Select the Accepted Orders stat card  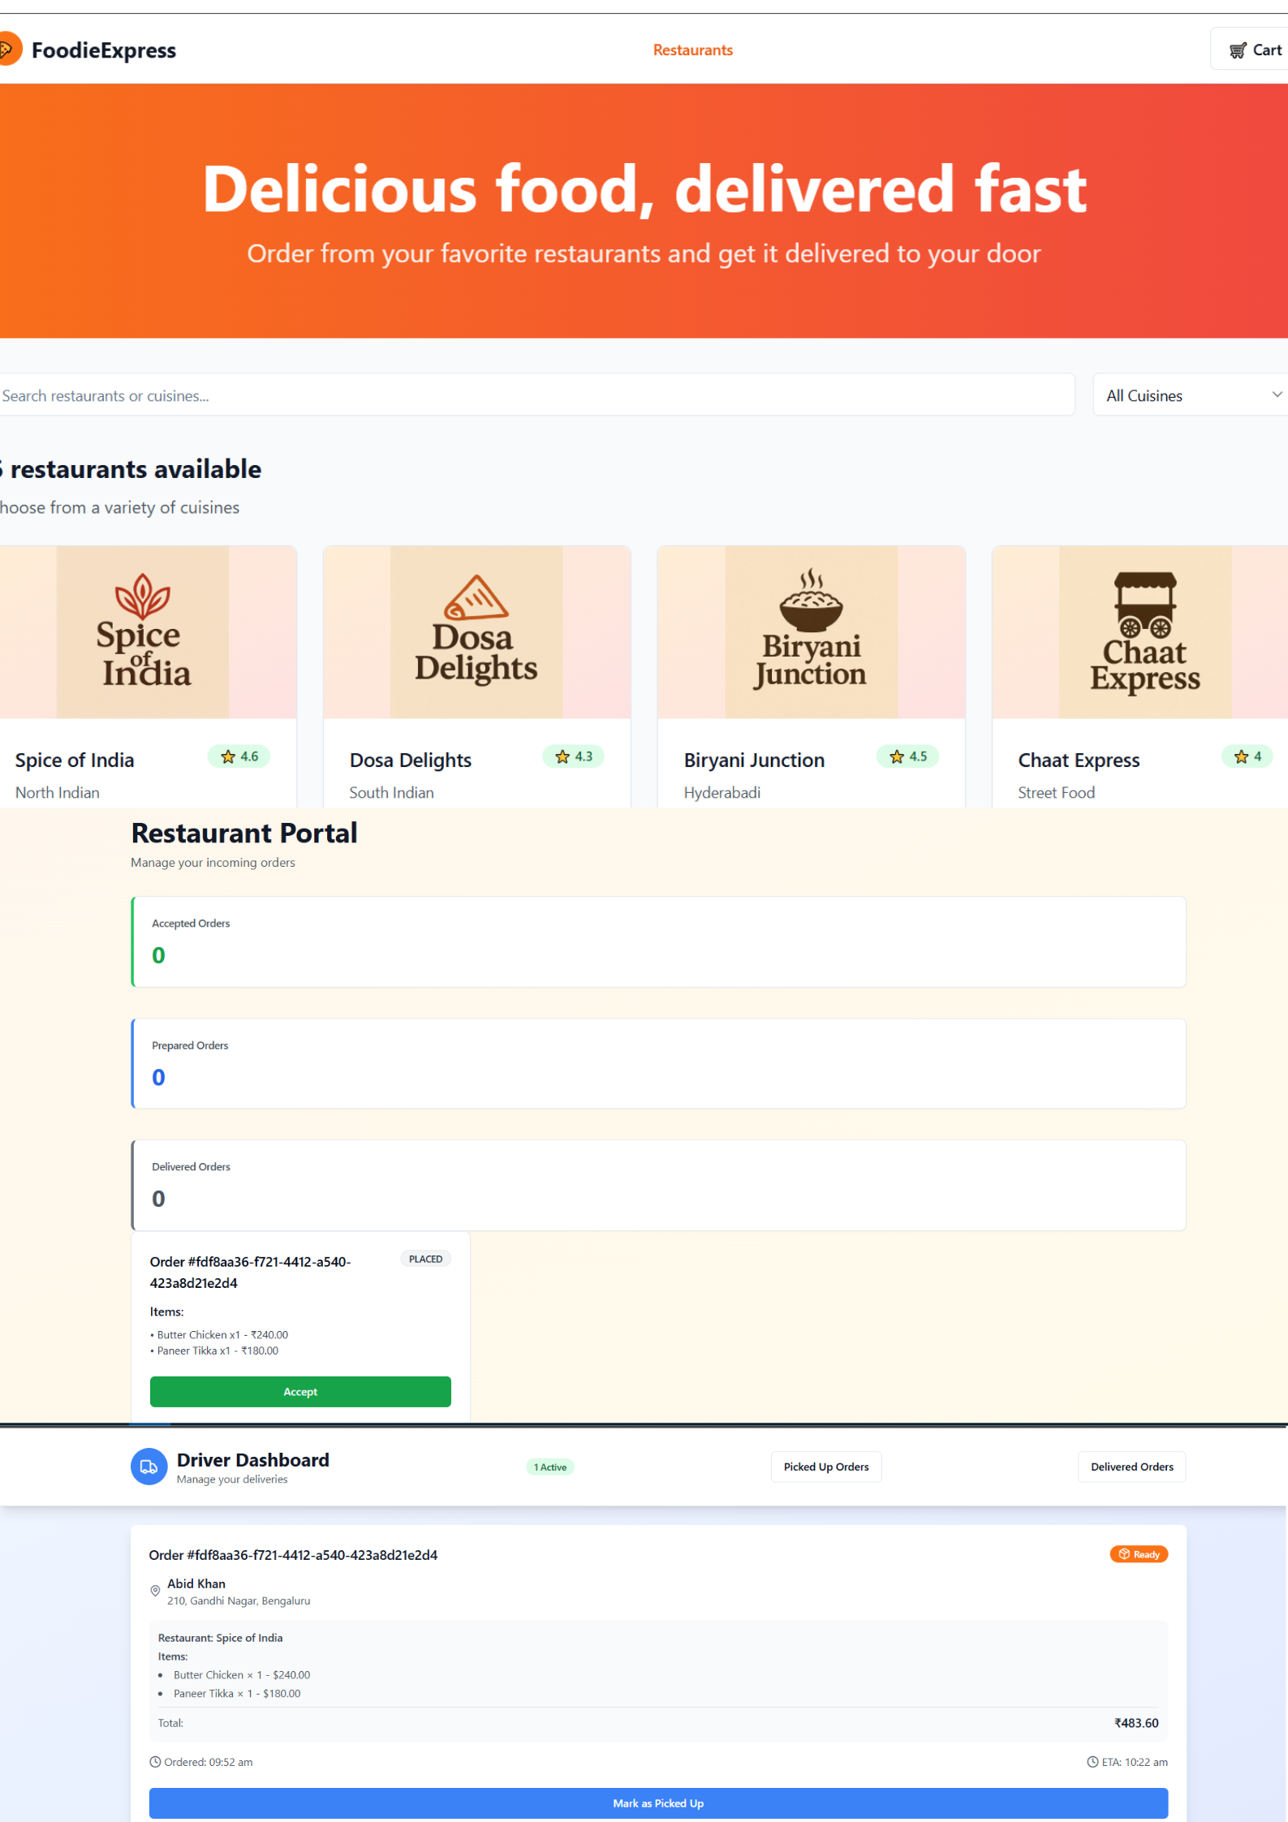(x=658, y=941)
